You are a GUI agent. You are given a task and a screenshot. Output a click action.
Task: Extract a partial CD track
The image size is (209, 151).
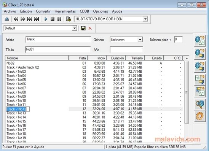[x=200, y=67]
